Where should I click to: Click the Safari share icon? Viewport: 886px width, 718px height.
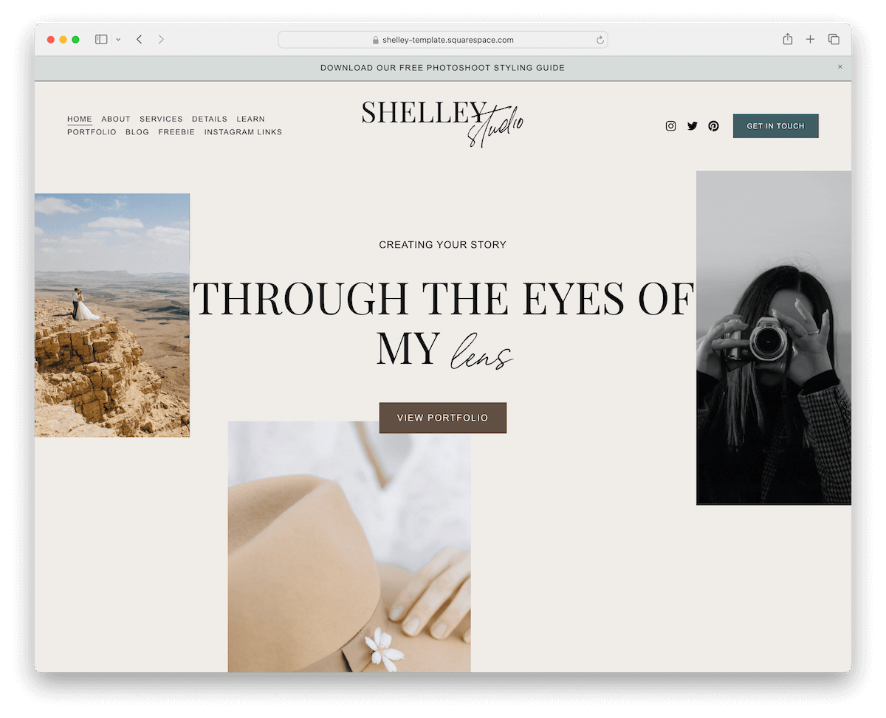788,39
